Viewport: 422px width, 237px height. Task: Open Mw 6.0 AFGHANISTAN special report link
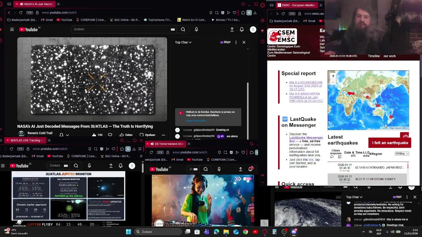pyautogui.click(x=306, y=86)
